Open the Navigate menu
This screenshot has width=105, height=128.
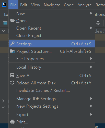(x=52, y=5)
